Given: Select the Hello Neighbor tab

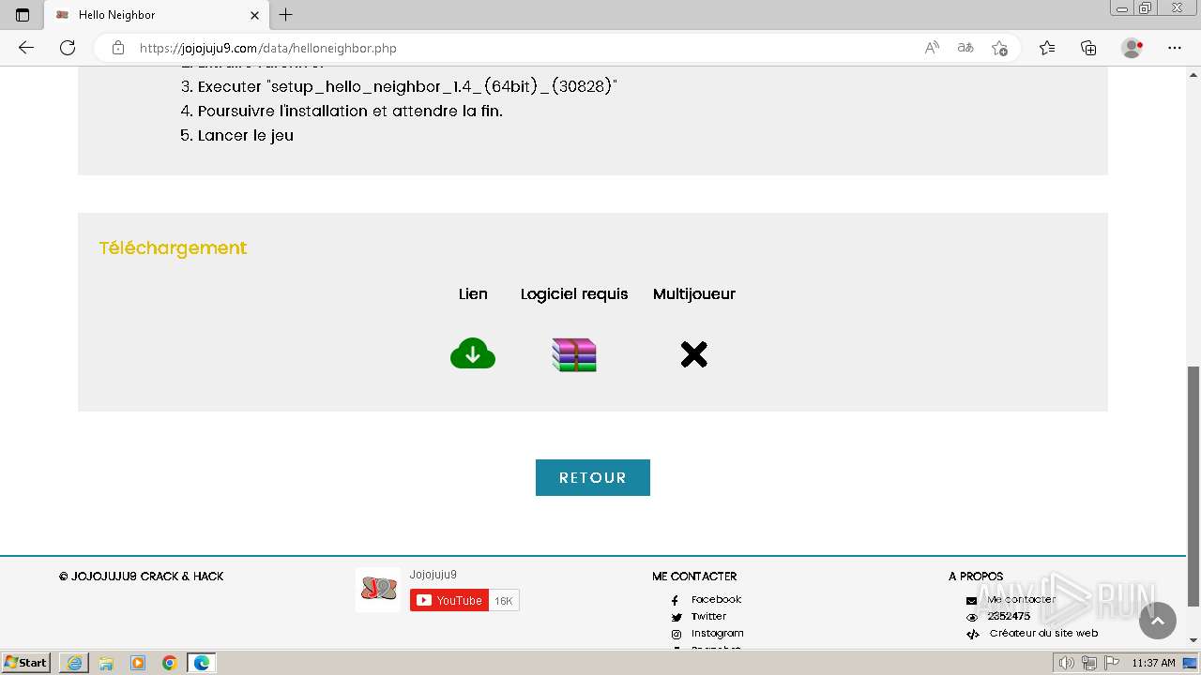Looking at the screenshot, I should (157, 15).
